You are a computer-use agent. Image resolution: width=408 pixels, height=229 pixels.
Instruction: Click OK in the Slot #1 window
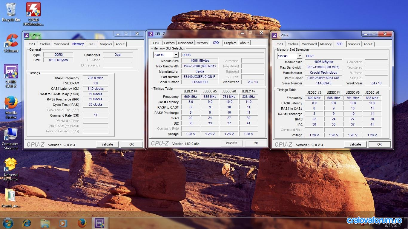click(x=380, y=144)
